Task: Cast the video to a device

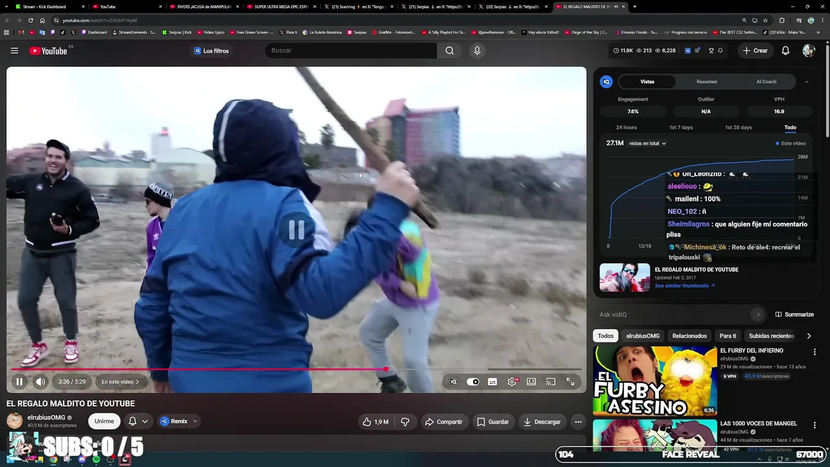Action: point(551,382)
